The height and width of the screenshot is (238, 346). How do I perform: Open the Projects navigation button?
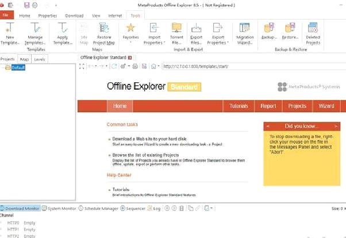[x=297, y=106]
